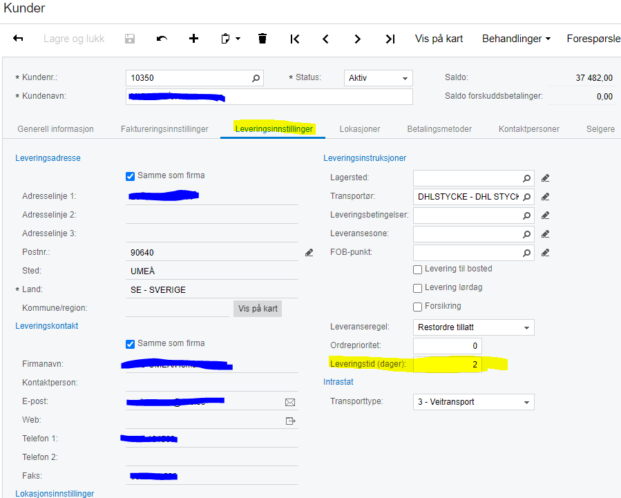
Task: Open the Leveransesone lookup magnifier
Action: (x=526, y=234)
